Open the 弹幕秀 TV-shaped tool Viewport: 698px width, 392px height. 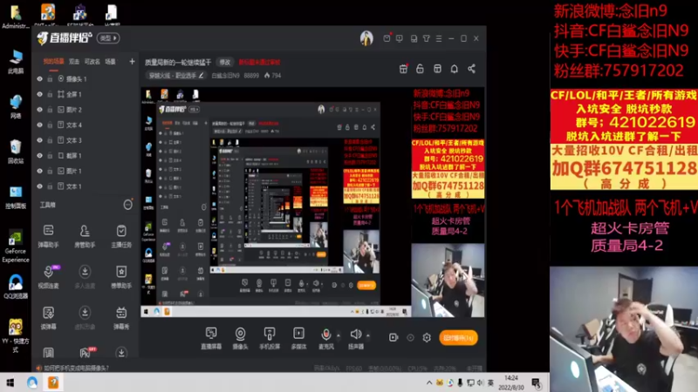pos(121,317)
